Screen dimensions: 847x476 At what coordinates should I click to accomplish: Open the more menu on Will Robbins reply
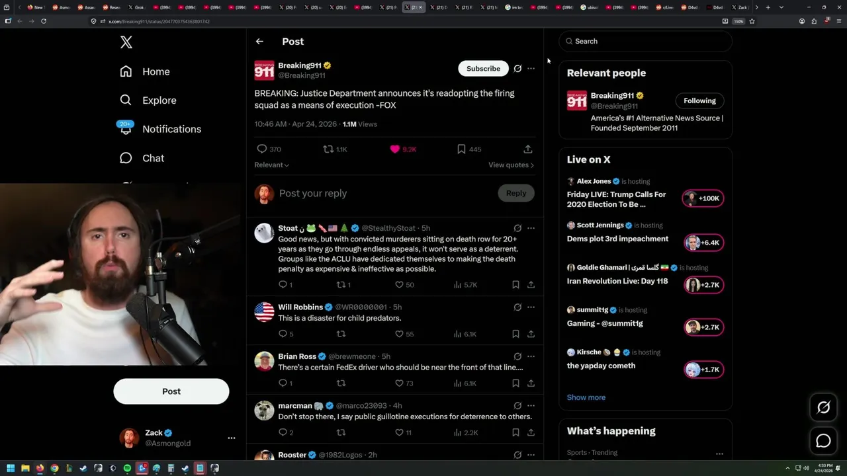click(531, 307)
